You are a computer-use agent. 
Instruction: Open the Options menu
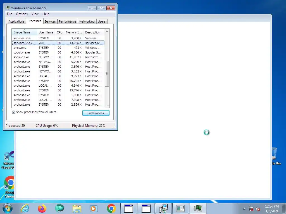click(x=22, y=14)
